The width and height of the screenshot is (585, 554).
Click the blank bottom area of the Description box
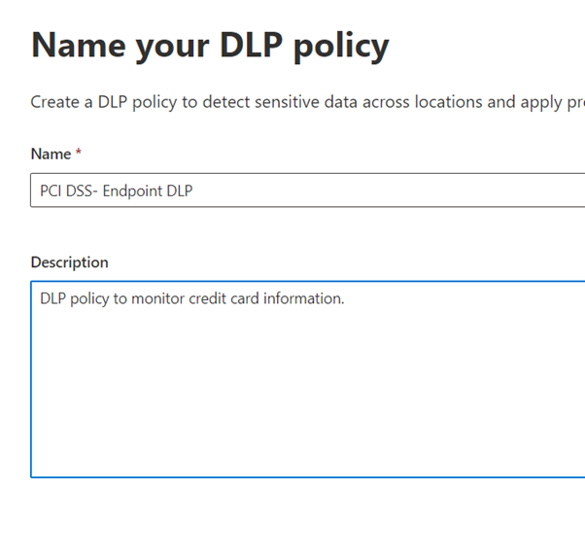pos(307,457)
